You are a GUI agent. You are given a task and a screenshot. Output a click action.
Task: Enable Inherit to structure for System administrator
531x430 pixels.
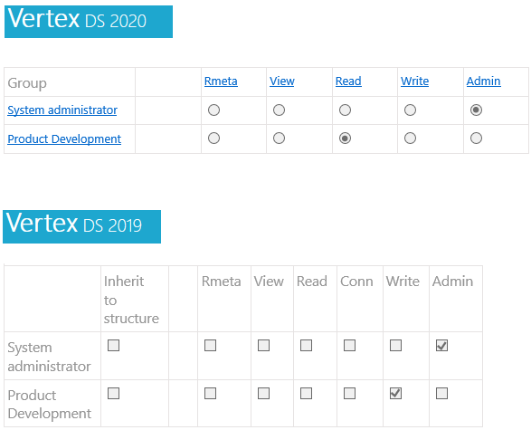(113, 346)
